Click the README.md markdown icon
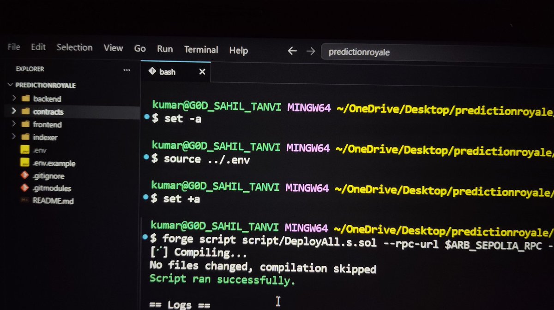This screenshot has height=310, width=554. pos(25,200)
